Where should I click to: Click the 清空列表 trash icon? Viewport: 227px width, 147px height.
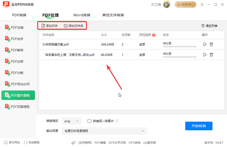point(203,26)
